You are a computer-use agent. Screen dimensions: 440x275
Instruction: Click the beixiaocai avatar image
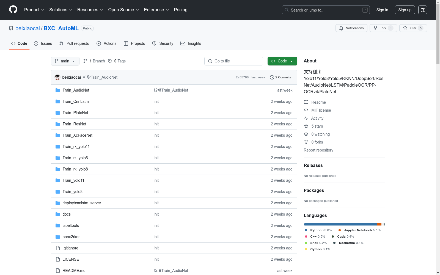[x=57, y=77]
